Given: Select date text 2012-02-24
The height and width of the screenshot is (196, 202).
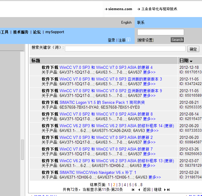Looking at the screenshot, I should [189, 173].
